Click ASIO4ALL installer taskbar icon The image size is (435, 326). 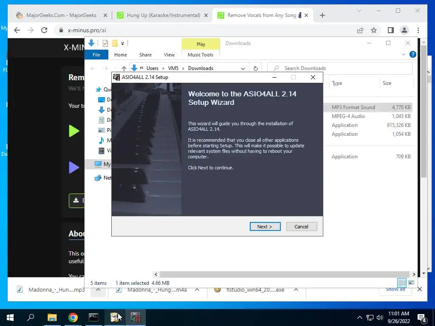pos(136,318)
